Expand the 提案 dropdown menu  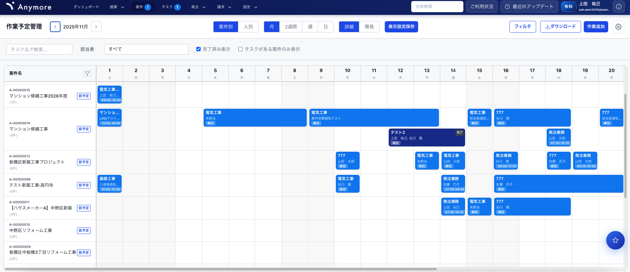(x=117, y=7)
